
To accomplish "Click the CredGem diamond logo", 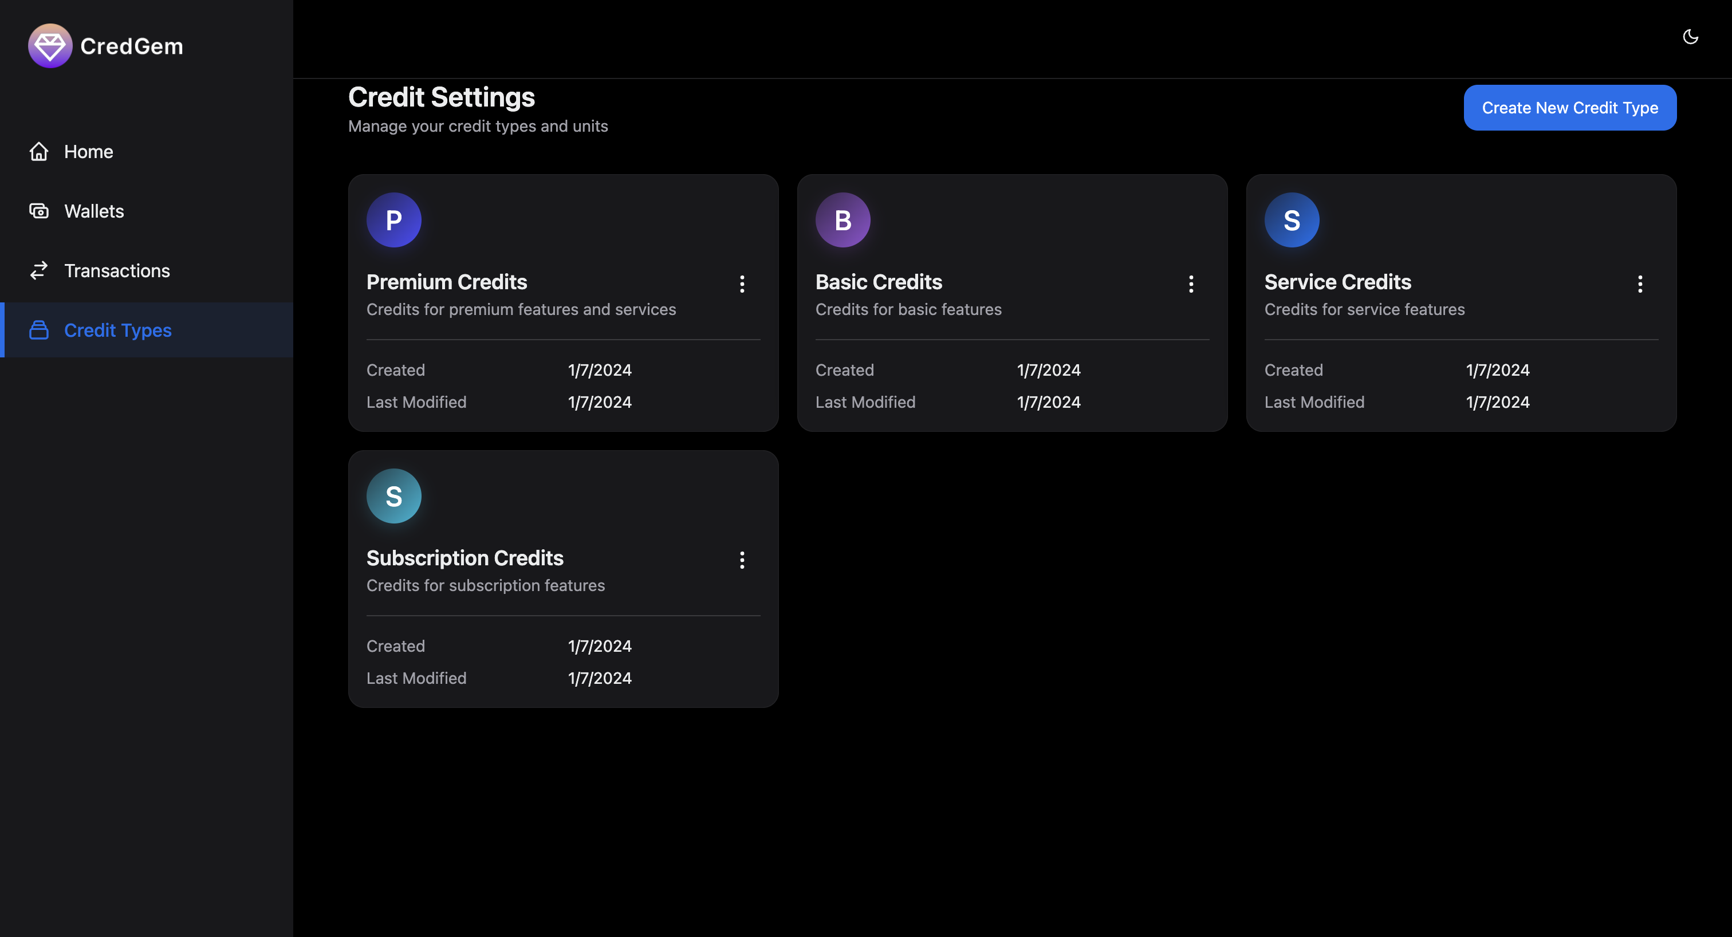I will coord(50,46).
